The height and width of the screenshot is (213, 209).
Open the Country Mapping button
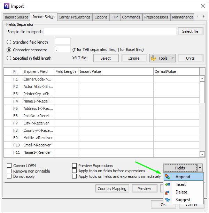point(112,189)
